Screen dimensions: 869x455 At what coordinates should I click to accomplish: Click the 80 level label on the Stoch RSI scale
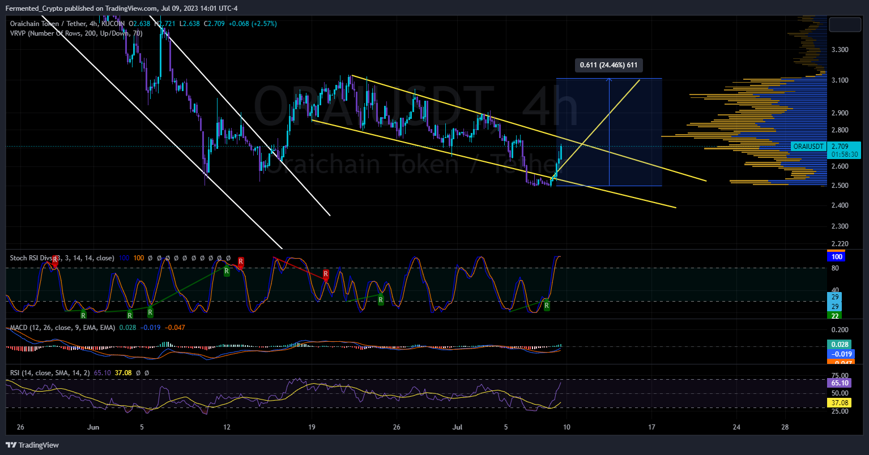(x=835, y=268)
